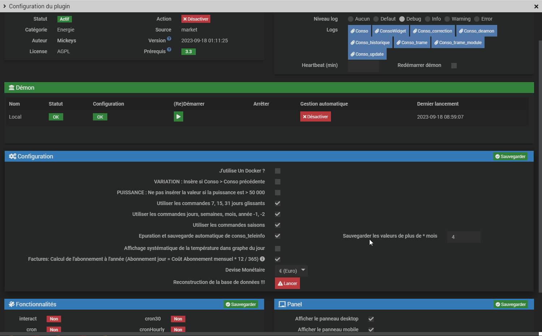Click the market source value
The width and height of the screenshot is (542, 336).
click(189, 30)
